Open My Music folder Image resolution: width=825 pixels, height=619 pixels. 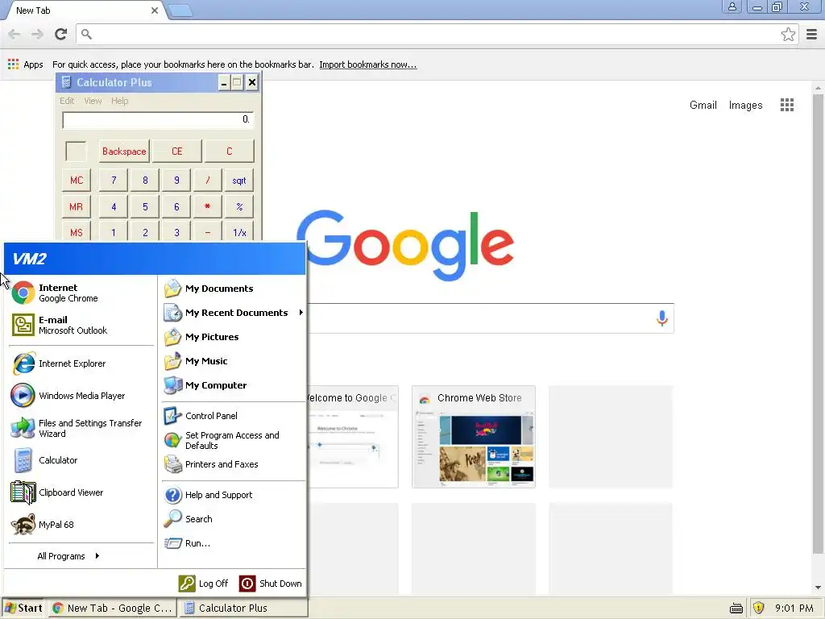[233, 361]
